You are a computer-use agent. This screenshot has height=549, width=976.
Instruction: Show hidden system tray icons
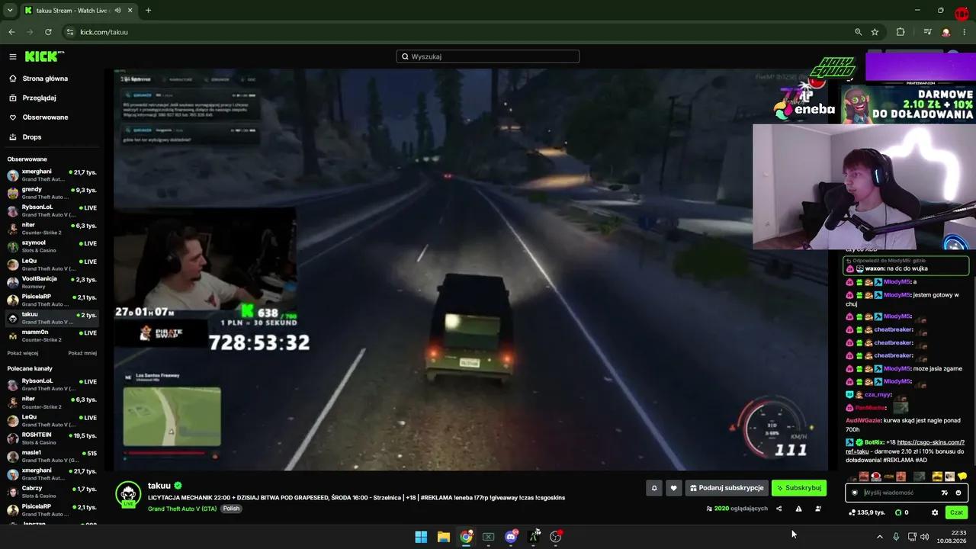pos(879,537)
